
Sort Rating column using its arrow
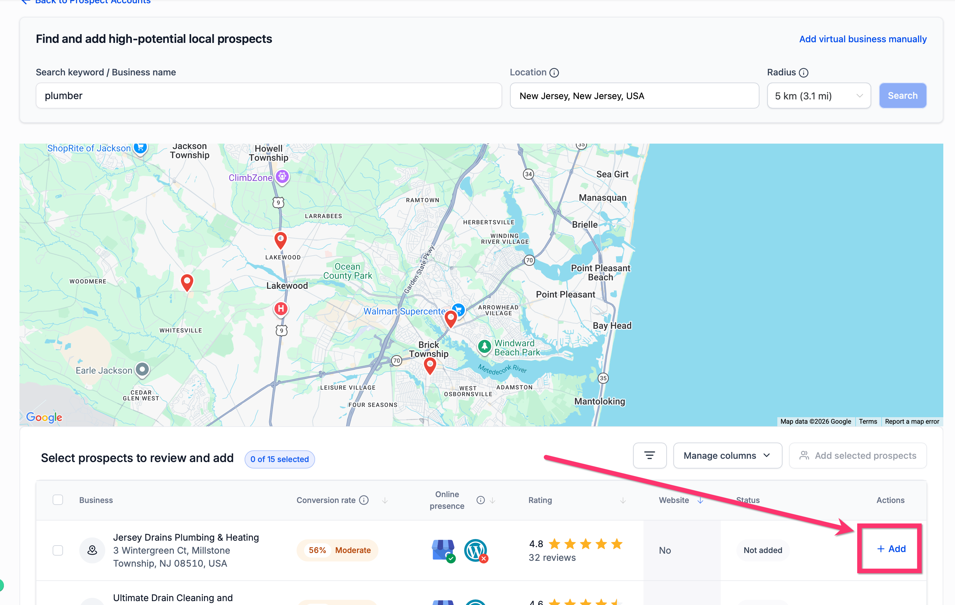[x=623, y=500]
